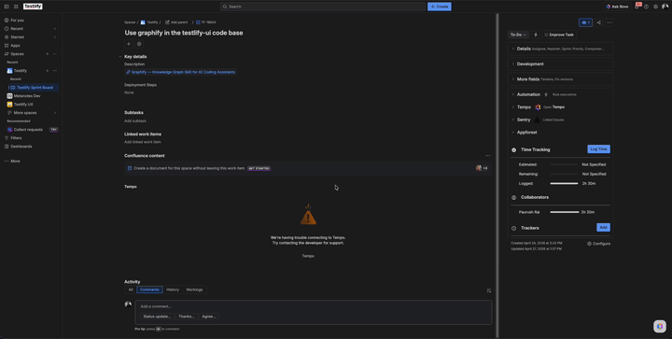Open the Rovo chat floating icon
This screenshot has height=339, width=672.
pyautogui.click(x=660, y=326)
